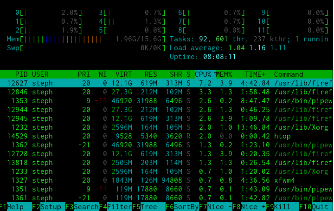Click F1 Help in the function bar
Viewport: 334px width, 211px height.
(16, 207)
